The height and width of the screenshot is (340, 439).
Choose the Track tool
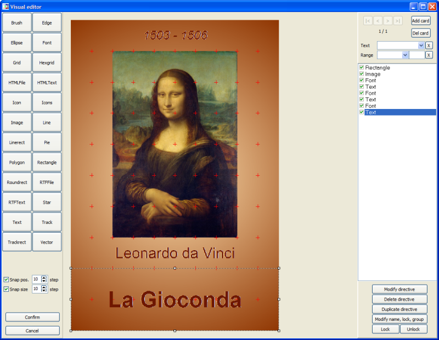coord(47,222)
